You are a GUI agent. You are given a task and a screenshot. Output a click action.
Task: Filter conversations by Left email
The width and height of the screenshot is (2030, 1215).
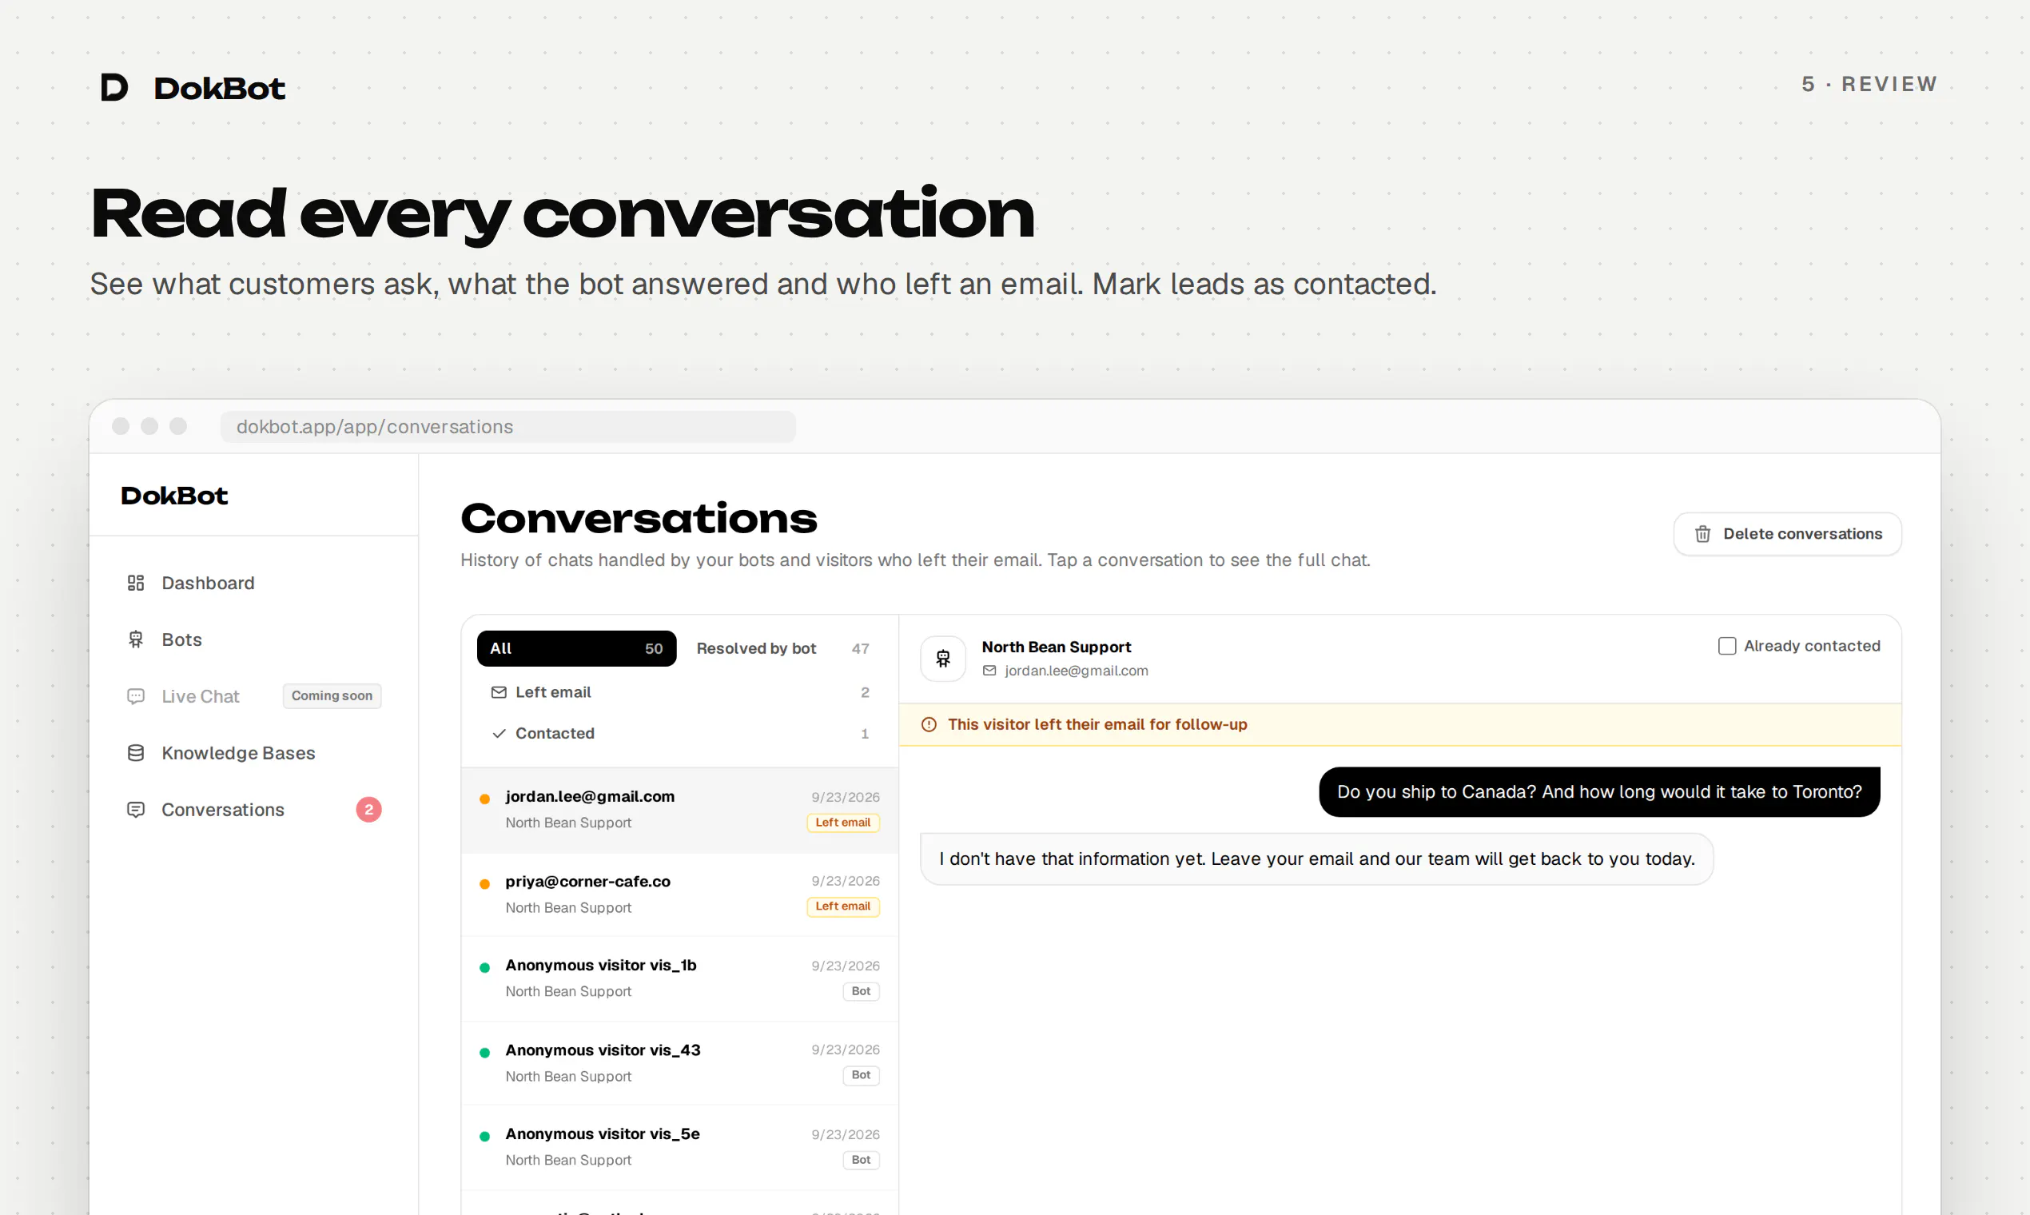[679, 693]
